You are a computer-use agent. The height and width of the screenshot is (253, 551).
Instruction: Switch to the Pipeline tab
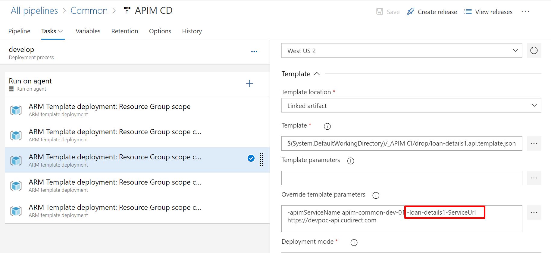(x=19, y=31)
